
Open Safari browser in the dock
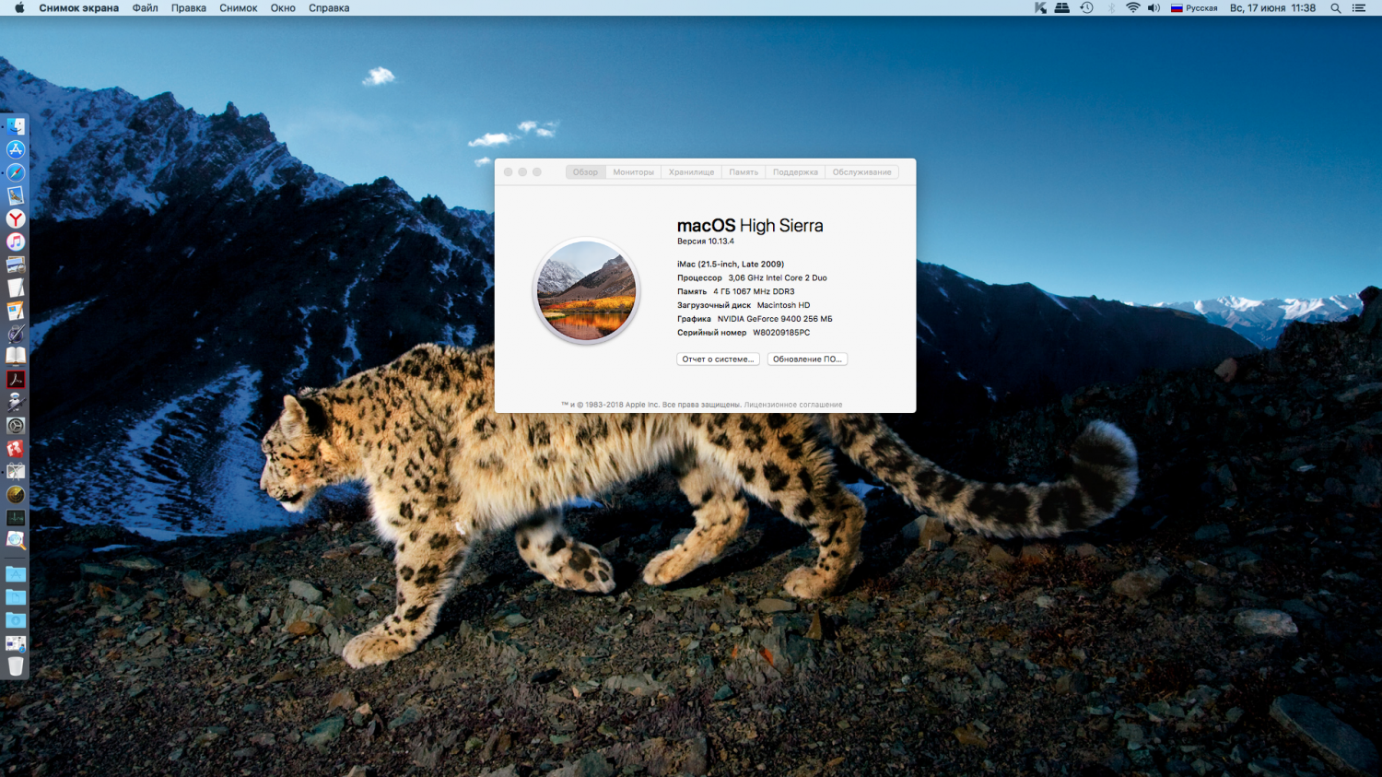point(16,172)
